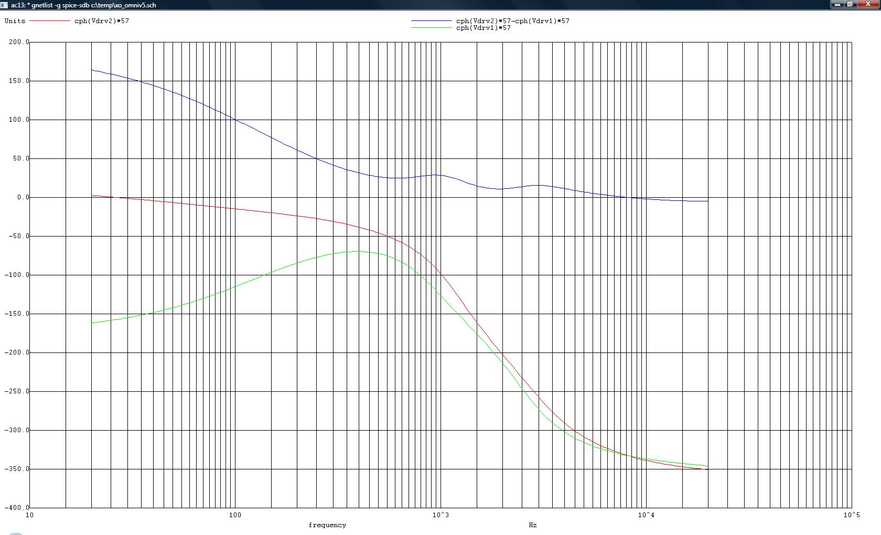Click the '100.0' y-axis tick label
881x535 pixels.
(x=19, y=120)
